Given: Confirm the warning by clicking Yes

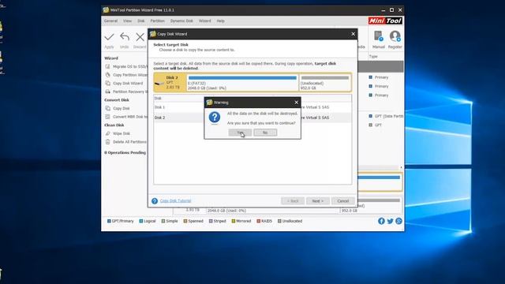Looking at the screenshot, I should [x=240, y=133].
